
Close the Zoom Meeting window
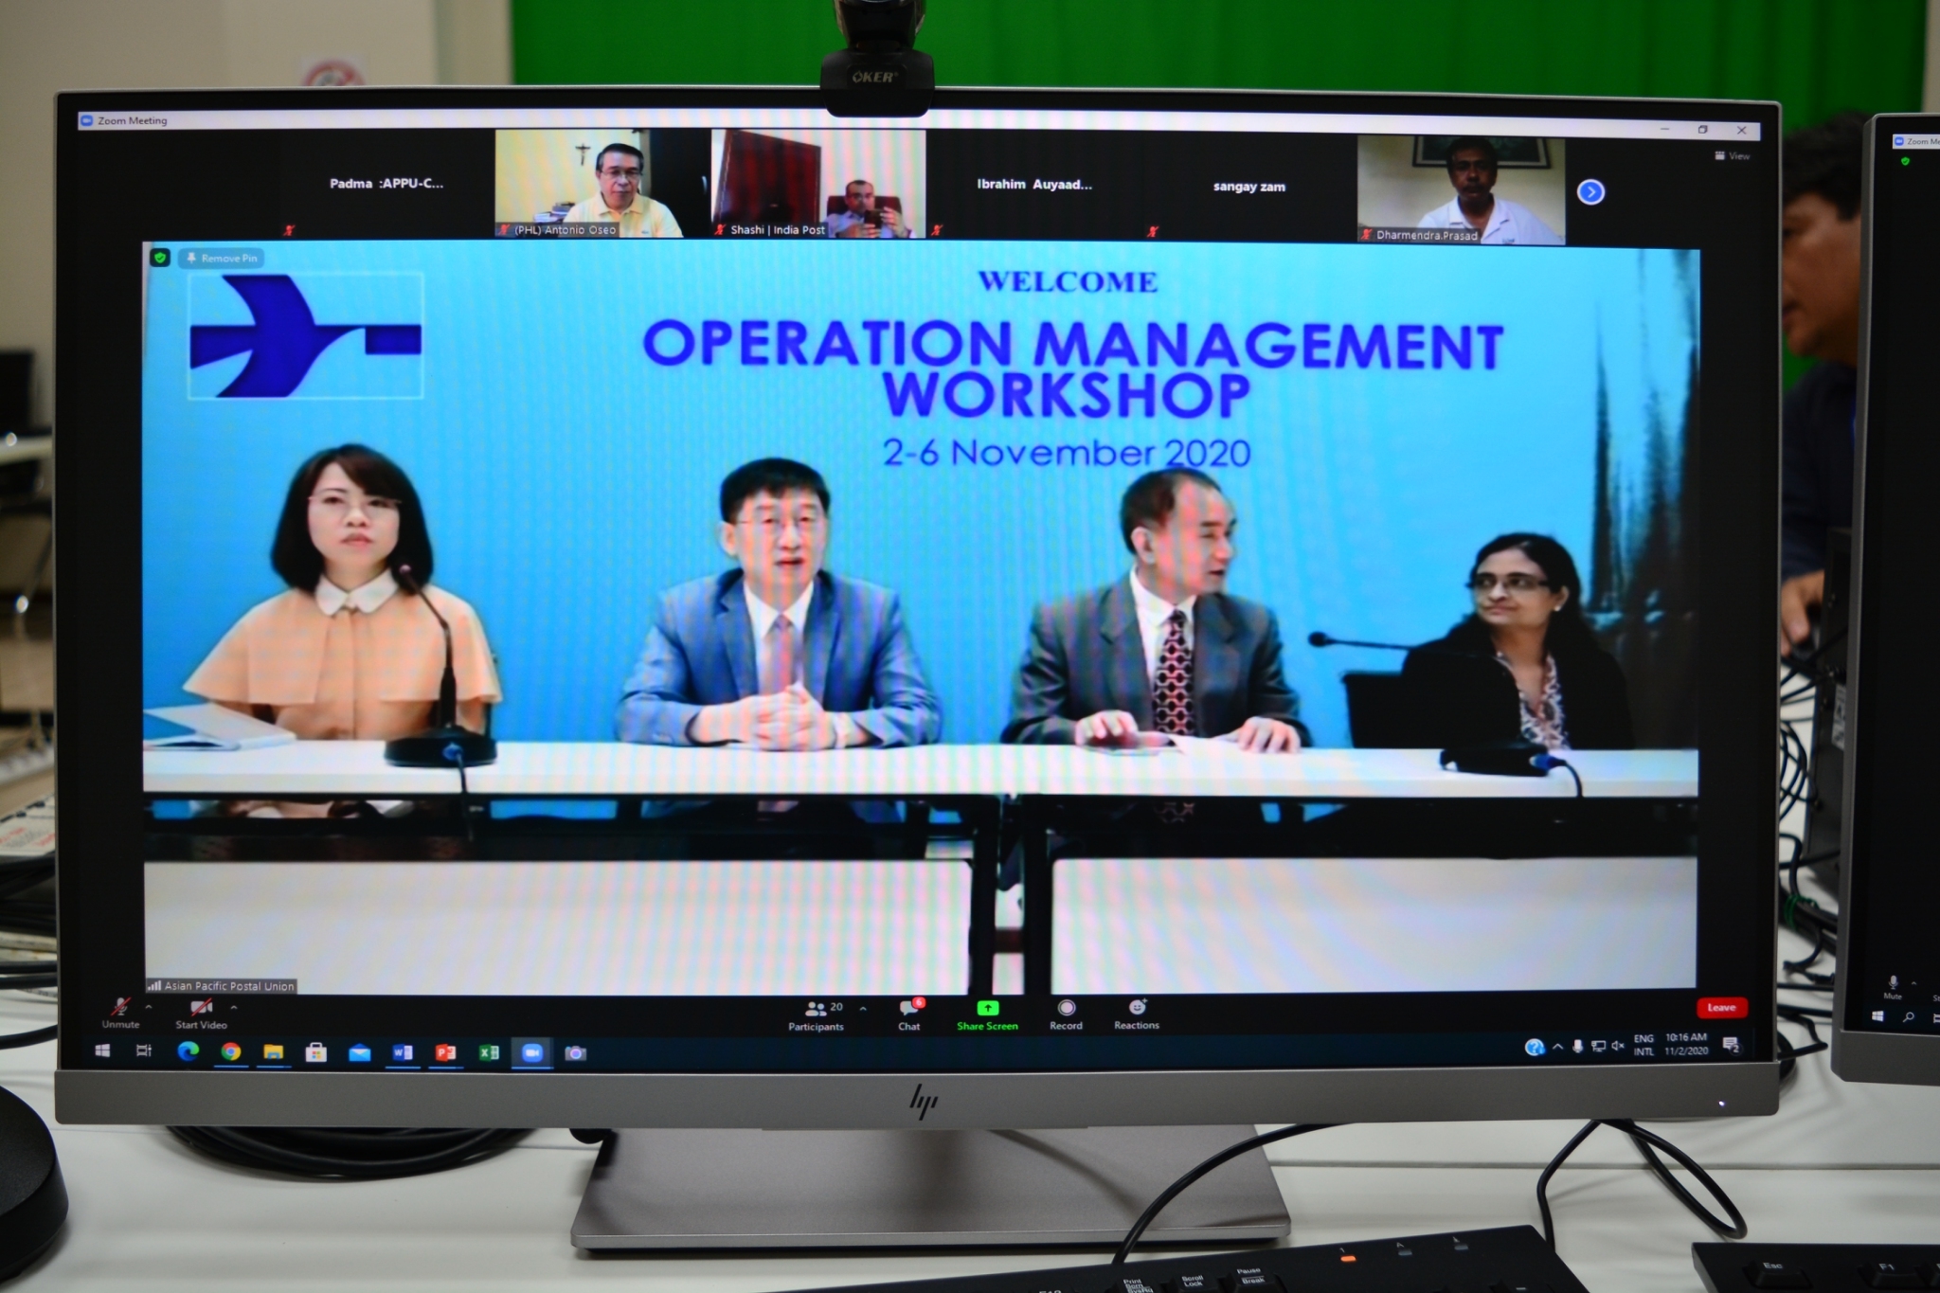coord(1741,130)
